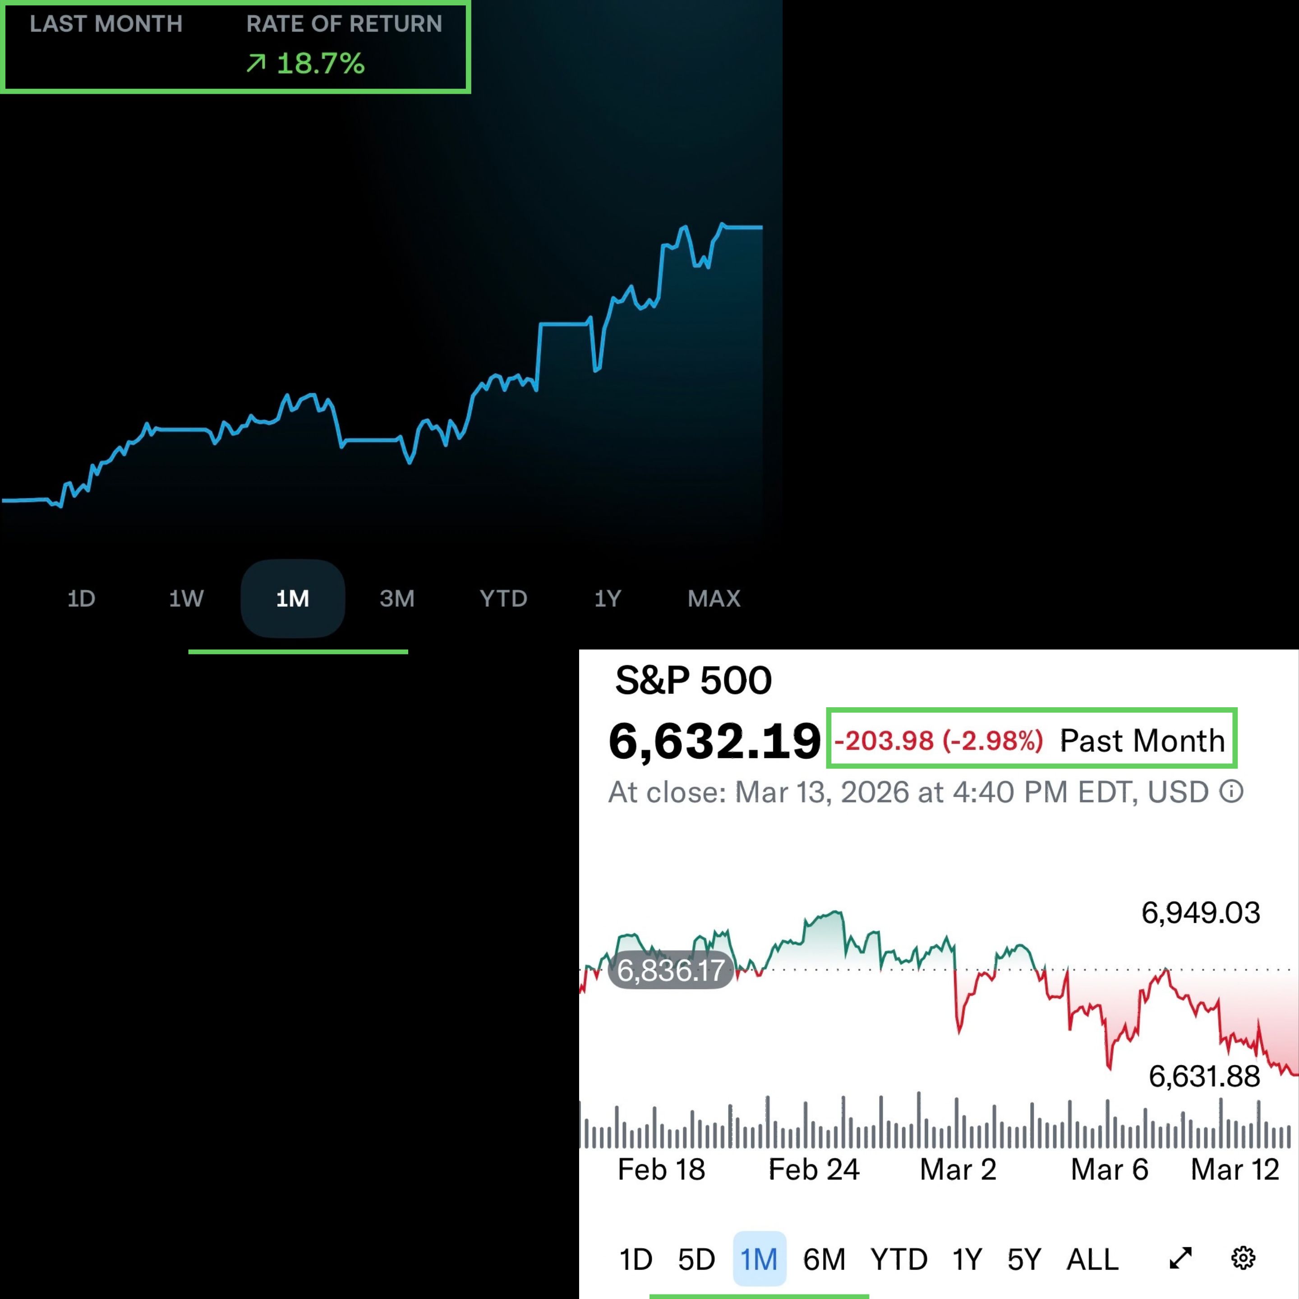Viewport: 1299px width, 1299px height.
Task: Show YTD portfolio performance
Action: 503,599
